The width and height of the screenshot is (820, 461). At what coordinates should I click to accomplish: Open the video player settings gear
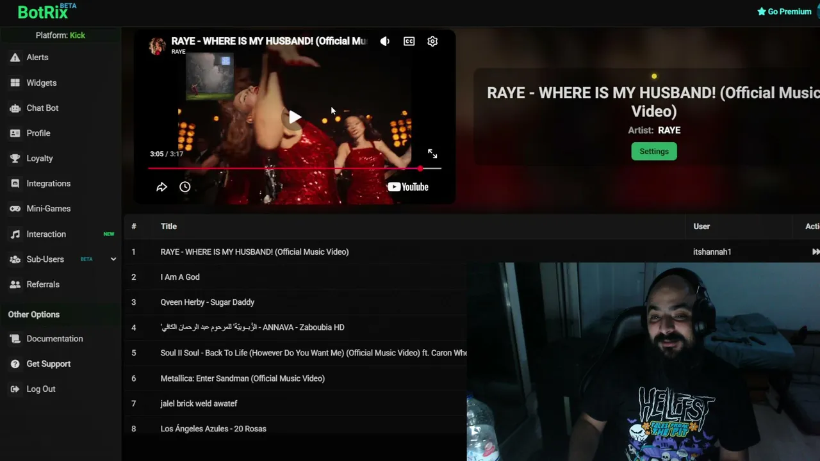432,42
